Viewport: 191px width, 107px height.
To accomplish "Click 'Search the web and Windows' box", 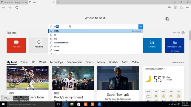I will [x=31, y=104].
